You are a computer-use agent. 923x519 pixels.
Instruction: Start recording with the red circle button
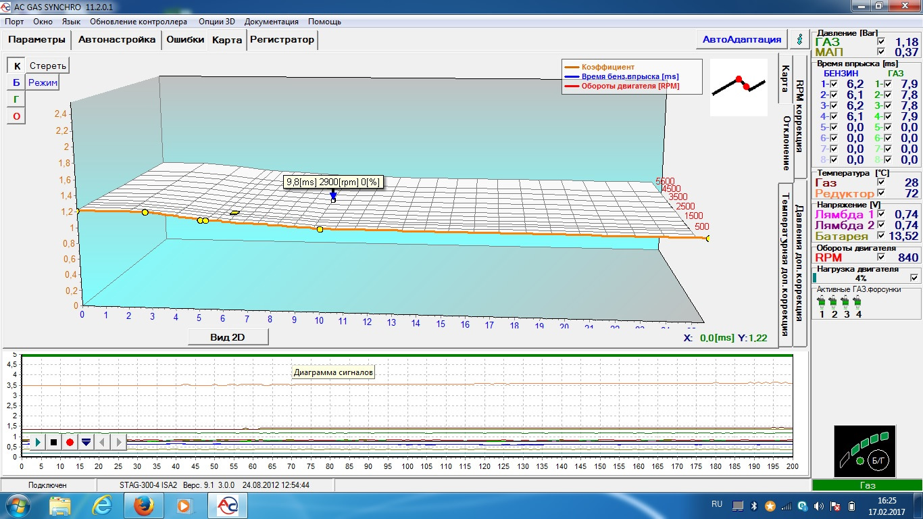point(70,442)
